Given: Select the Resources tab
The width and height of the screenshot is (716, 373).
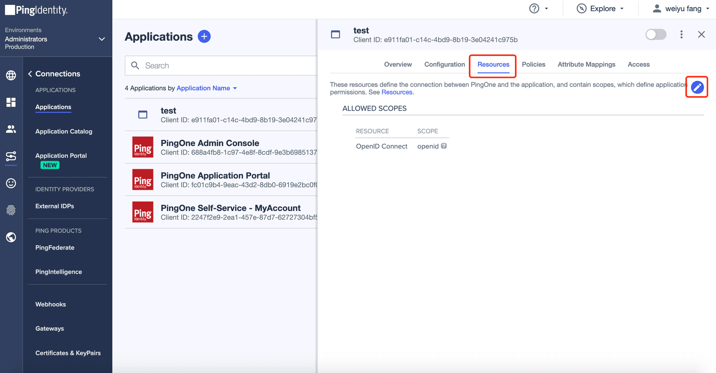Looking at the screenshot, I should coord(493,64).
